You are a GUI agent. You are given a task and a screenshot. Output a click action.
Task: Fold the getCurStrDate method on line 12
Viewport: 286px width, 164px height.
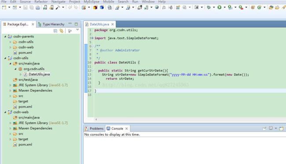(92, 71)
